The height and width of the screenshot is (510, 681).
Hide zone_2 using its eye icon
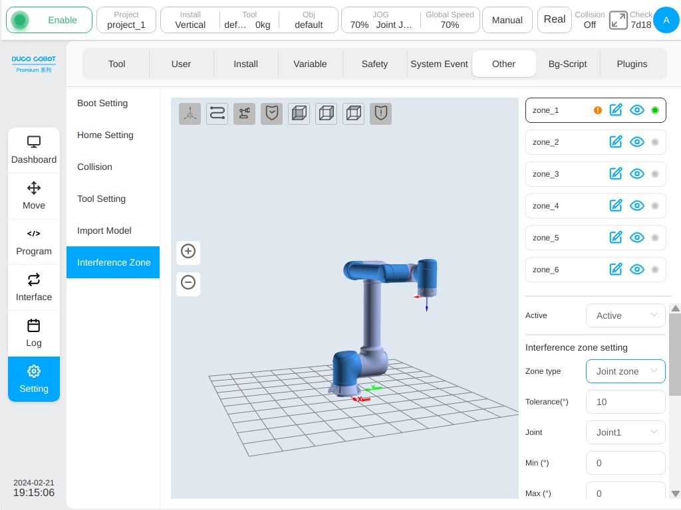click(637, 142)
